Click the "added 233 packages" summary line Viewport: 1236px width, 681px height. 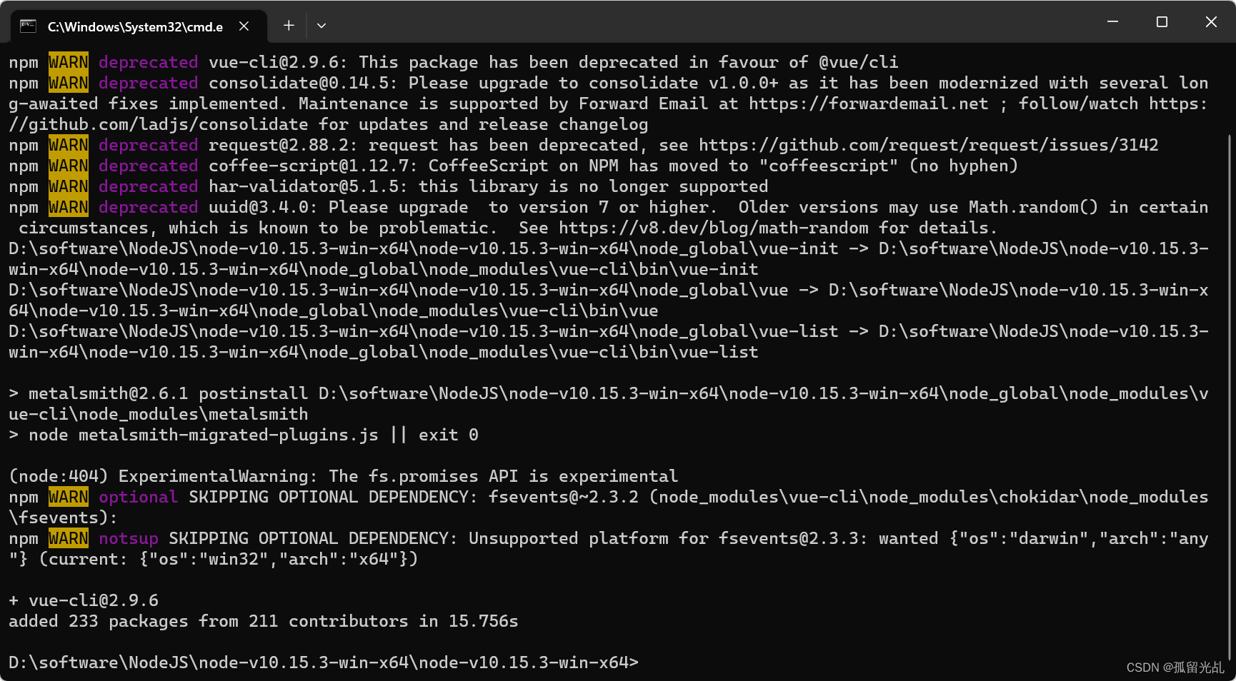pyautogui.click(x=264, y=622)
